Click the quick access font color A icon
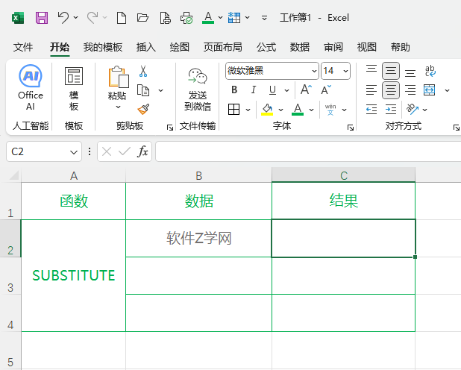 pyautogui.click(x=208, y=18)
